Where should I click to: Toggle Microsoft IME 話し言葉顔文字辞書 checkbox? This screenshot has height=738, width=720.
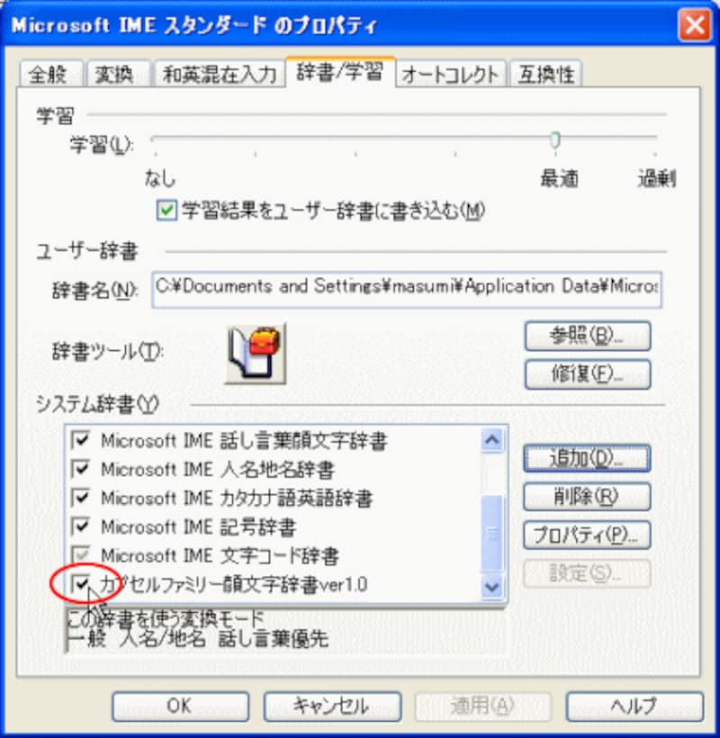[80, 440]
